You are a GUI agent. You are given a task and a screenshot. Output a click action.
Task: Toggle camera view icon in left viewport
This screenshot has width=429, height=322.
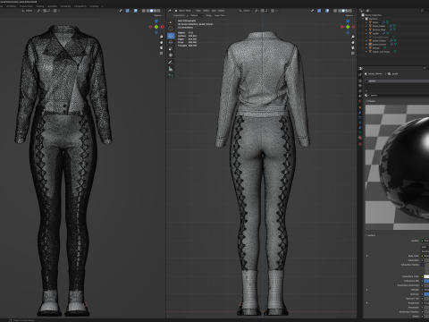pyautogui.click(x=161, y=47)
